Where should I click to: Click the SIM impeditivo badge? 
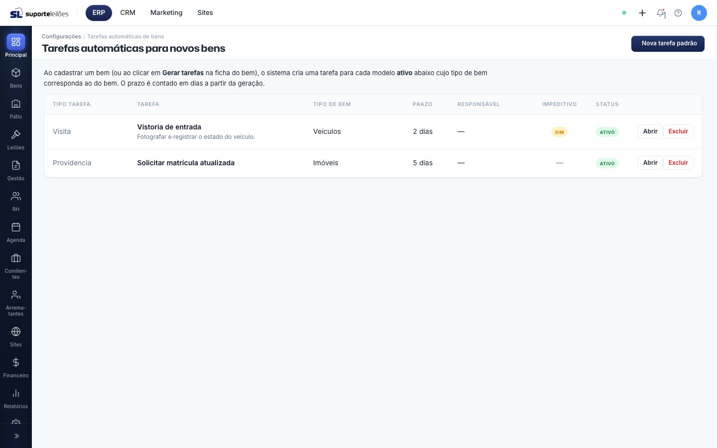click(560, 132)
